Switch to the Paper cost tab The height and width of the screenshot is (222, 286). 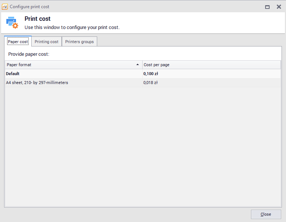pyautogui.click(x=18, y=42)
